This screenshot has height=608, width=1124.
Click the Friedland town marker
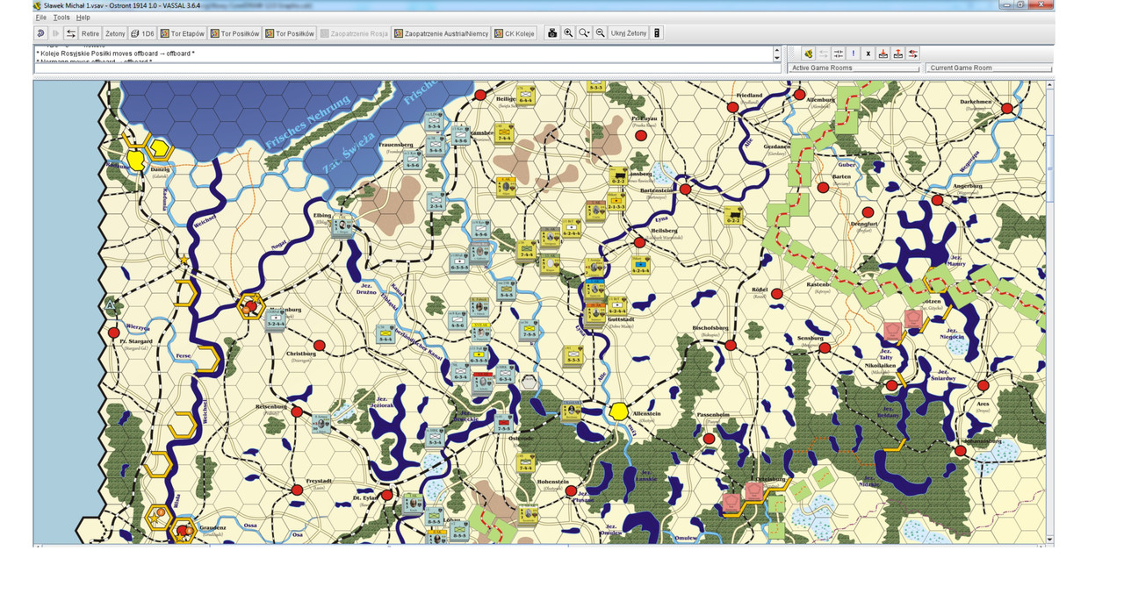(732, 107)
